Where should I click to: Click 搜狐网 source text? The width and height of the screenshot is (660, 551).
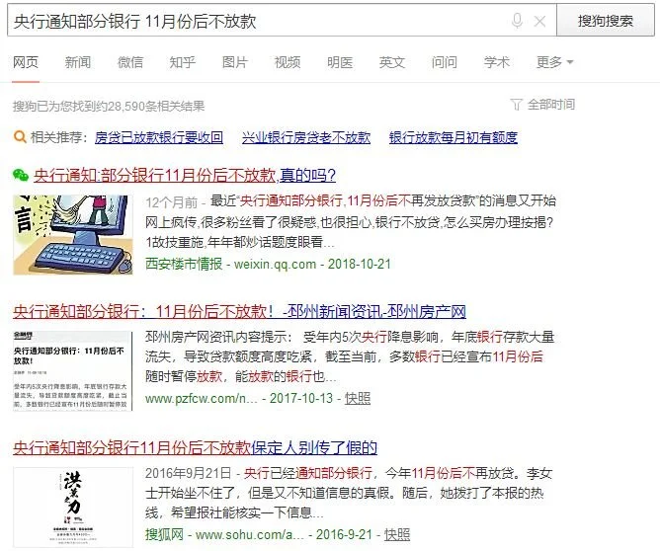click(x=164, y=534)
